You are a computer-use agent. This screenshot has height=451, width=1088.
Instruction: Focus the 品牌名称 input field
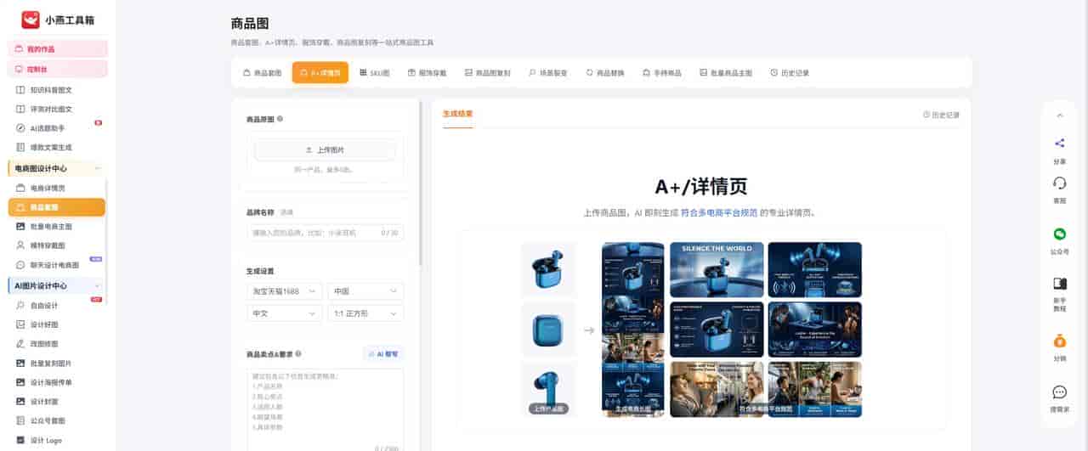[x=325, y=232]
